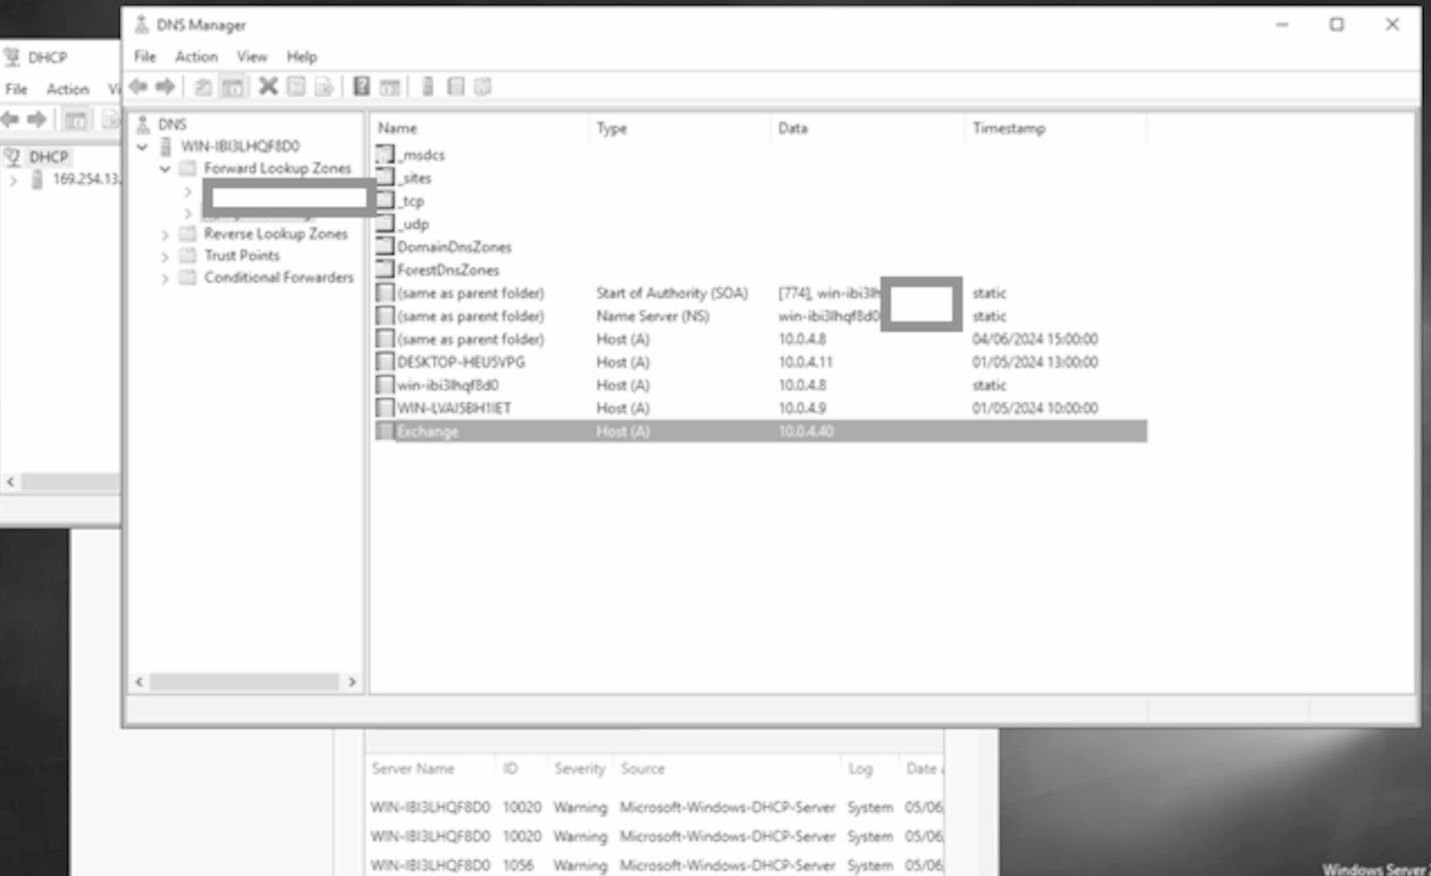1431x876 pixels.
Task: Toggle the Show/Hide Console Tree icon
Action: (232, 87)
